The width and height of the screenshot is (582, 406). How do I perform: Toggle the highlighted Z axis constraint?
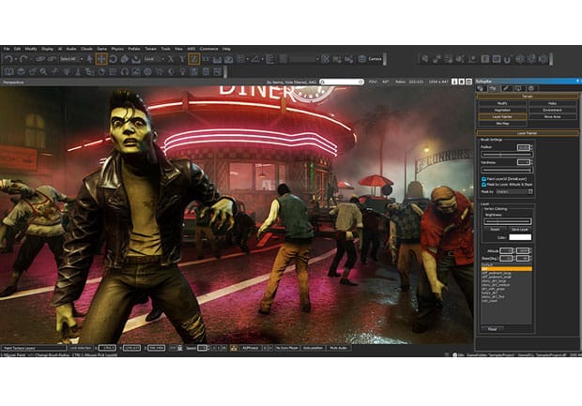point(193,59)
